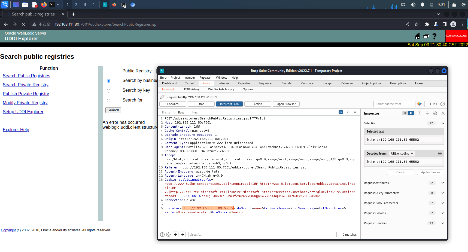Open the highlight color picker

tap(419, 104)
